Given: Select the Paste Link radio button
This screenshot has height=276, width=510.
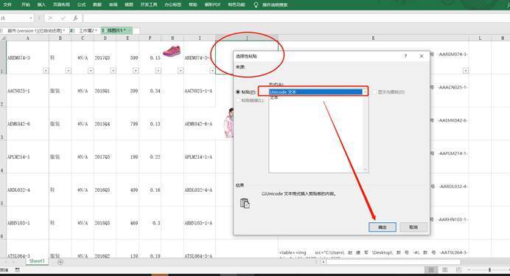Looking at the screenshot, I should point(238,100).
